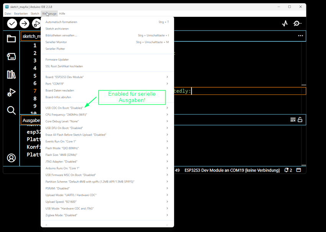Toggle the bottom panel icon in status bar
The width and height of the screenshot is (326, 232).
pyautogui.click(x=298, y=170)
